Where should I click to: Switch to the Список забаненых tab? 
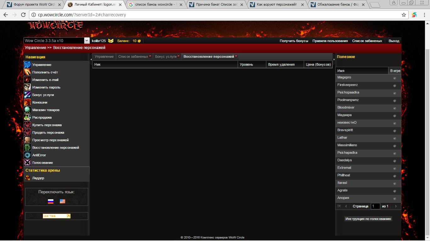[133, 56]
